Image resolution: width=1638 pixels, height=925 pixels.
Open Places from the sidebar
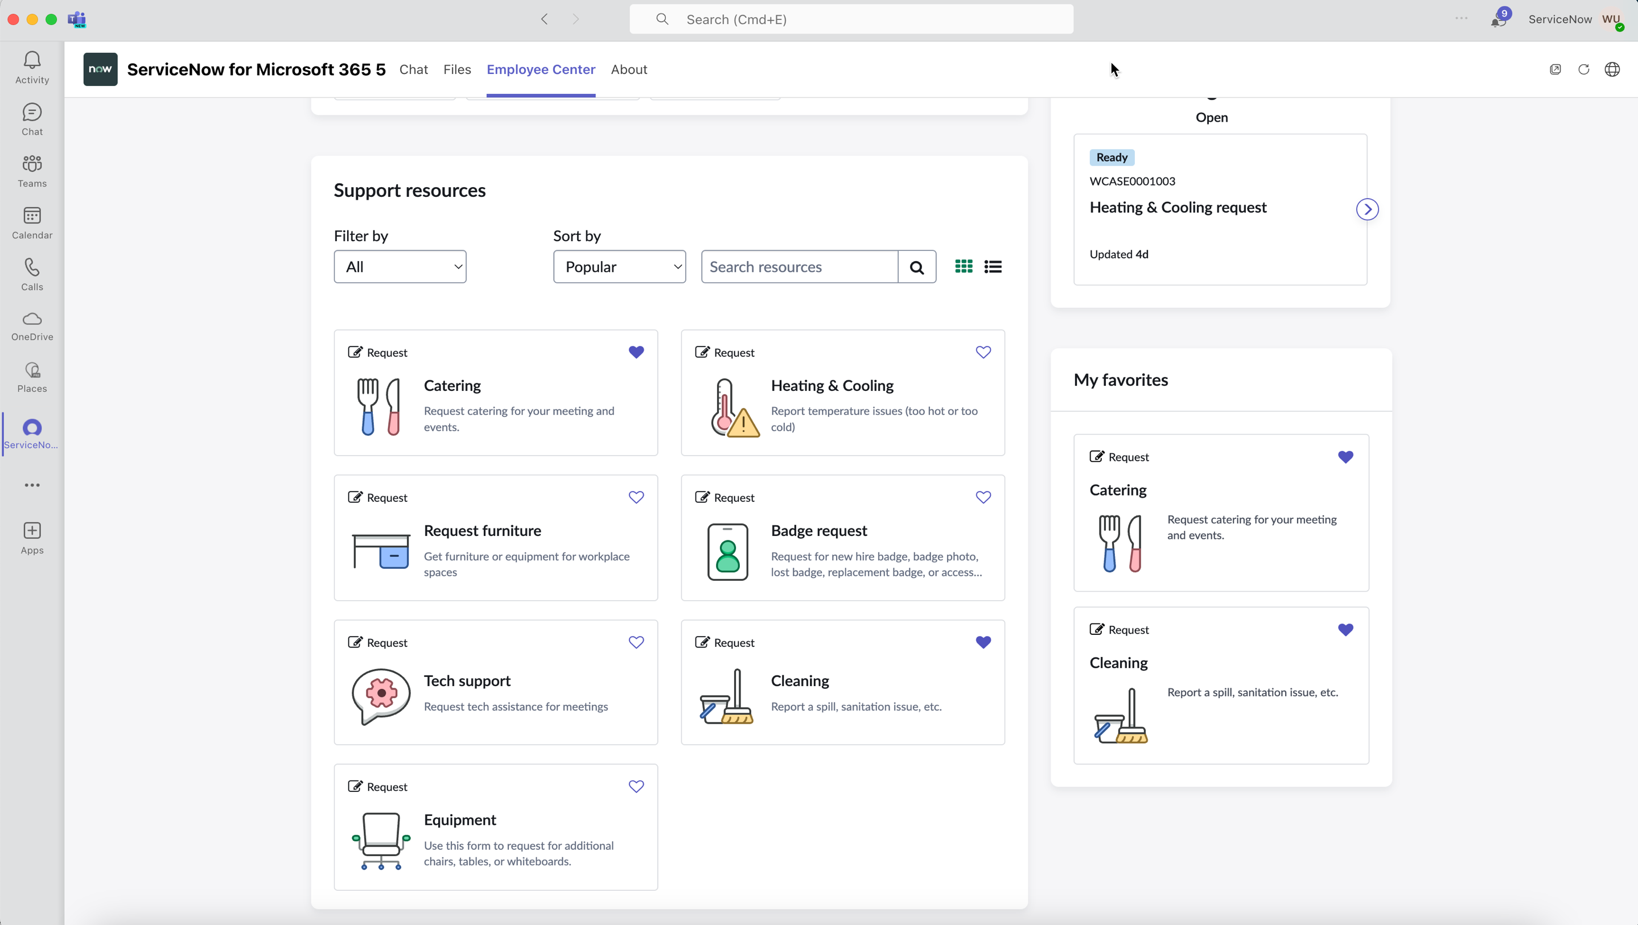[x=32, y=378]
